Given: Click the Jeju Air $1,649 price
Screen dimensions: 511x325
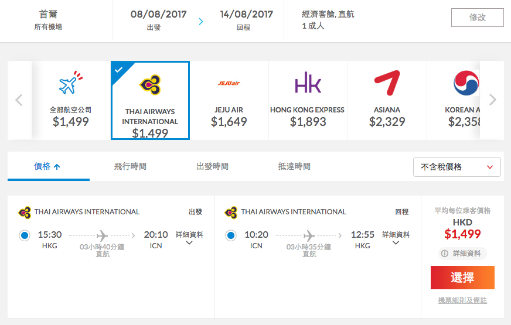Looking at the screenshot, I should point(229,122).
